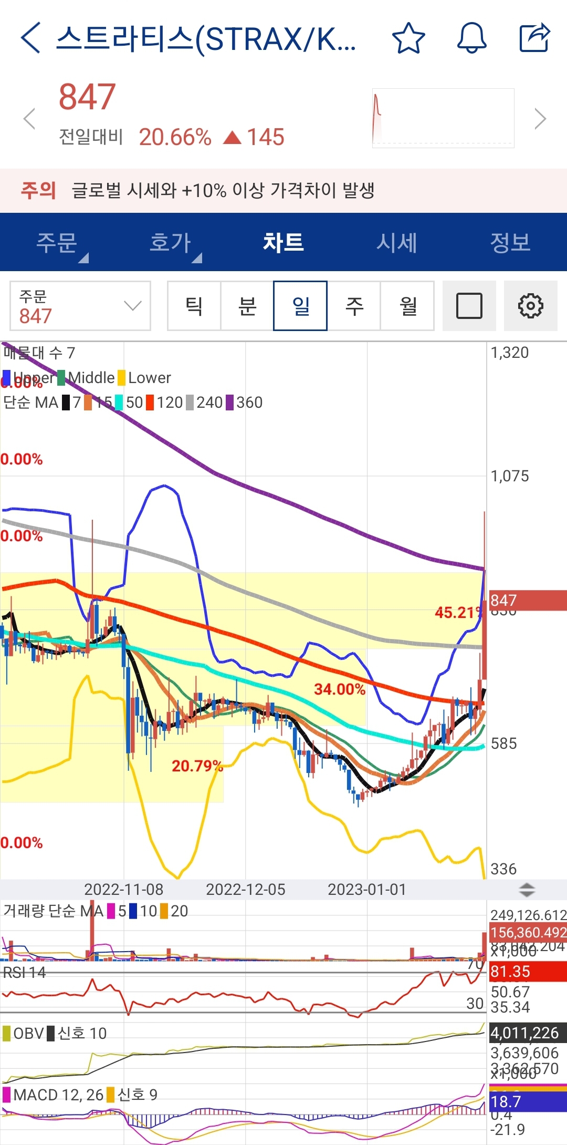Tap the current price 847 heading
This screenshot has height=1145, width=567.
[x=87, y=97]
